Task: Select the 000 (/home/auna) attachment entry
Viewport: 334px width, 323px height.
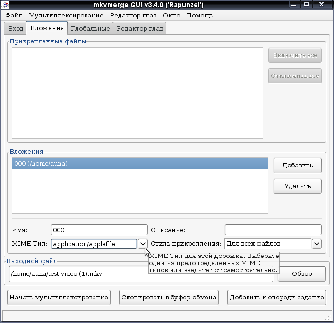Action: [x=140, y=164]
